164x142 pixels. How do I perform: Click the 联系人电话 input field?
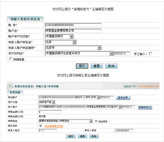coord(124,131)
